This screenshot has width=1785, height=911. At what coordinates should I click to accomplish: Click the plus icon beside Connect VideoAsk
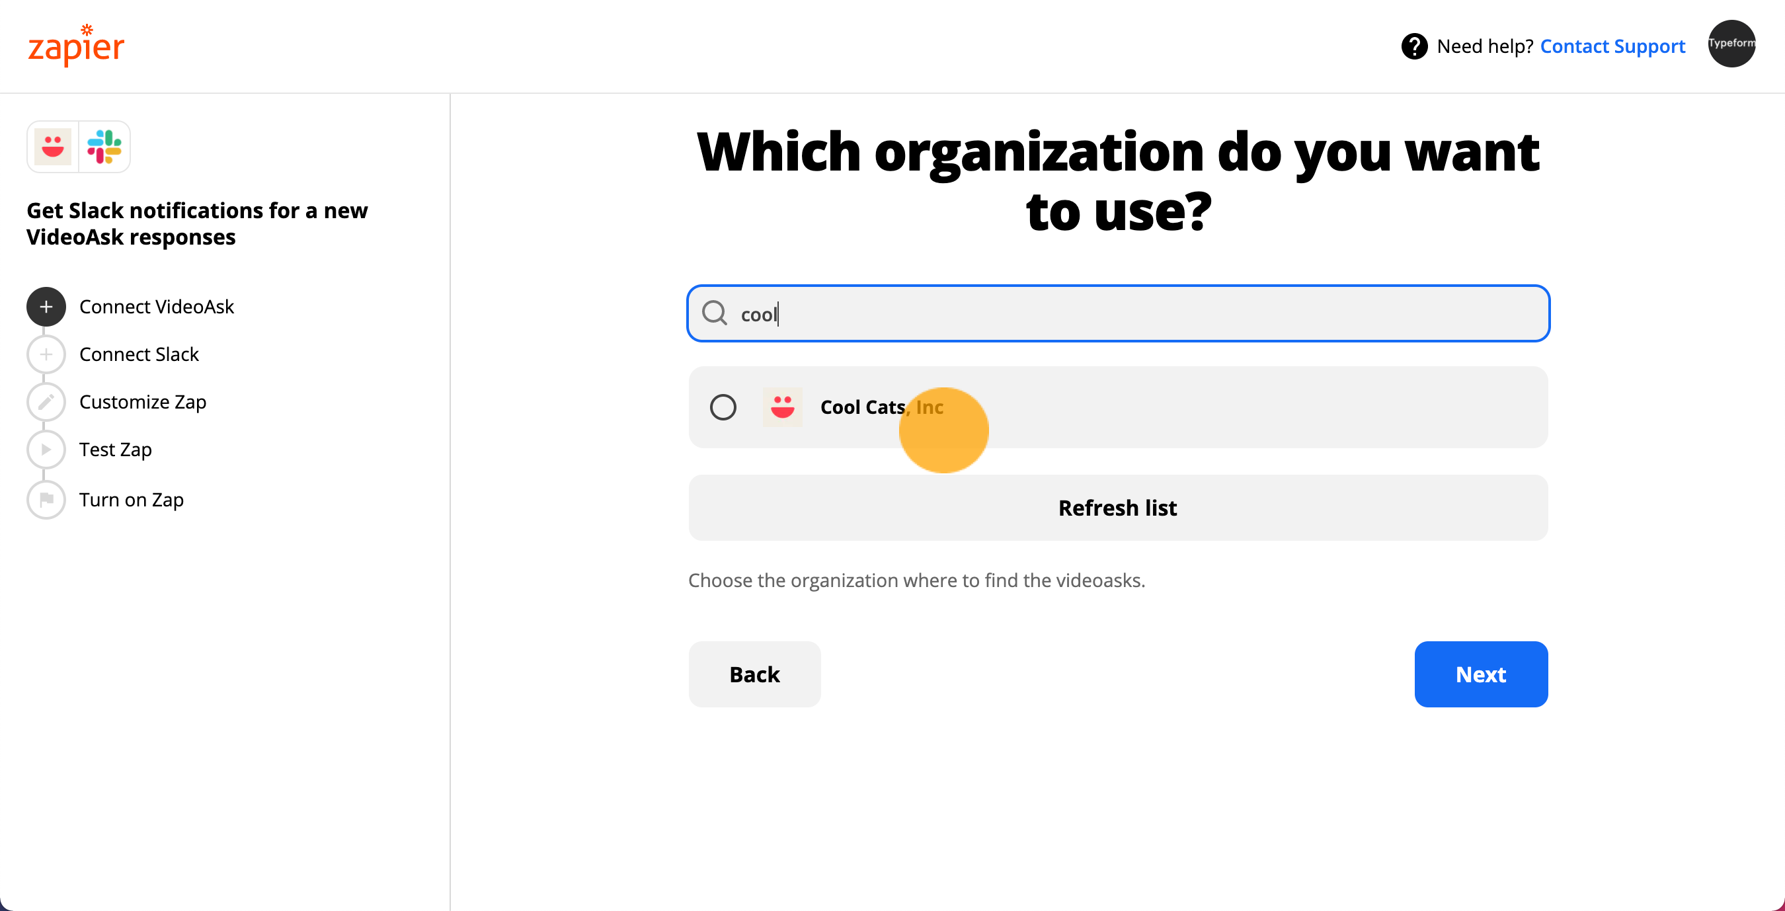(46, 307)
